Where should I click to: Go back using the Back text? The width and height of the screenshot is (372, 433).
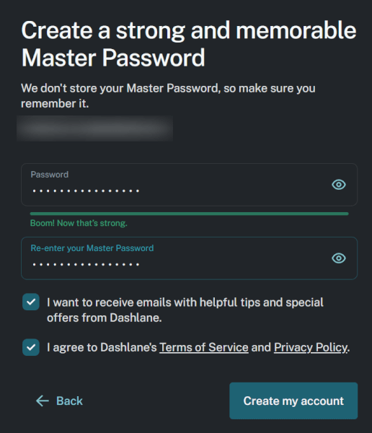pos(69,401)
